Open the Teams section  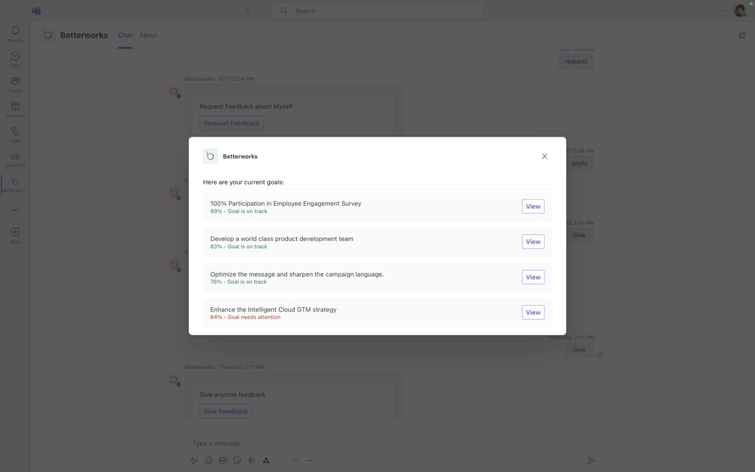(x=15, y=84)
